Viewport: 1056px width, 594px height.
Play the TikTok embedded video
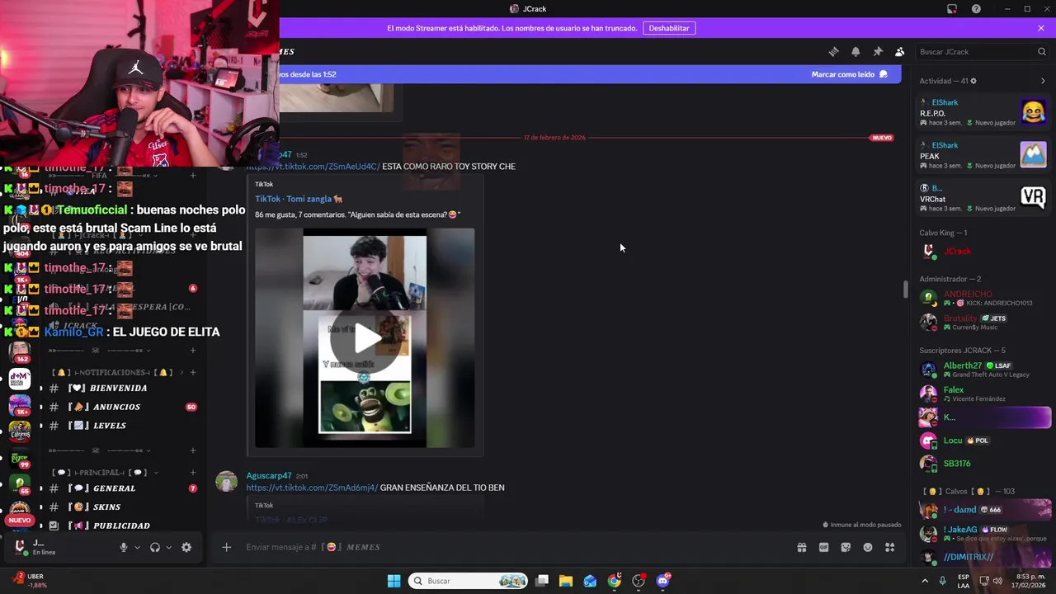[x=365, y=338]
